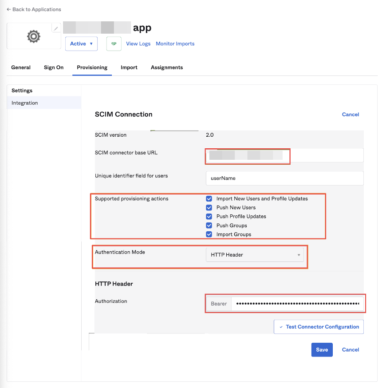Click the SCIM Connection heading
This screenshot has height=388, width=378.
coord(124,115)
